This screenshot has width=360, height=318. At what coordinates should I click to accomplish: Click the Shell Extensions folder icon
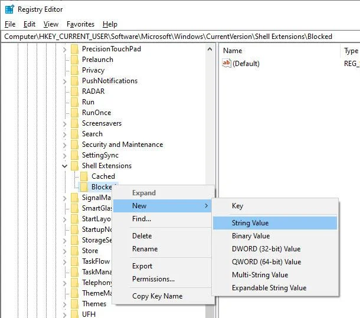74,166
